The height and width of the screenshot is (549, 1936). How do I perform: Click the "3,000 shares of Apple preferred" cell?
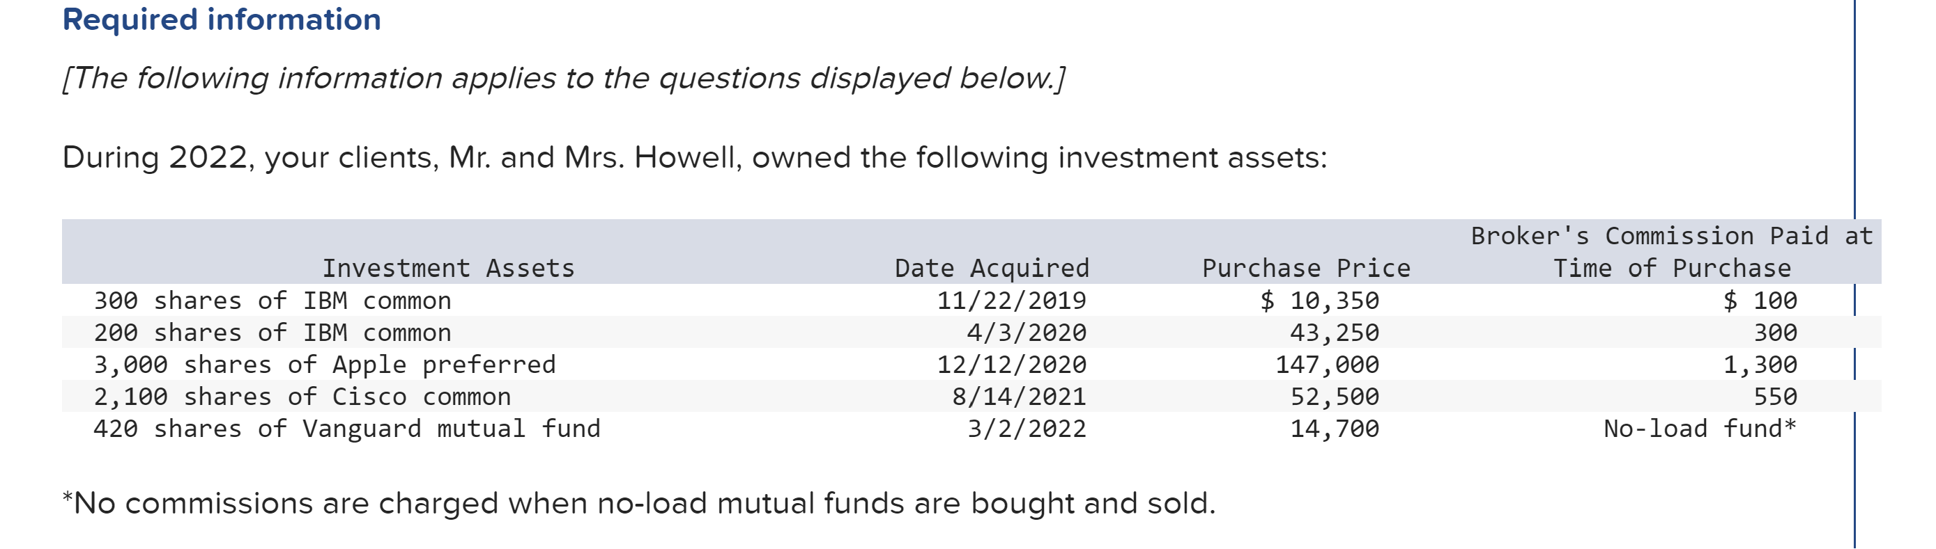tap(324, 365)
